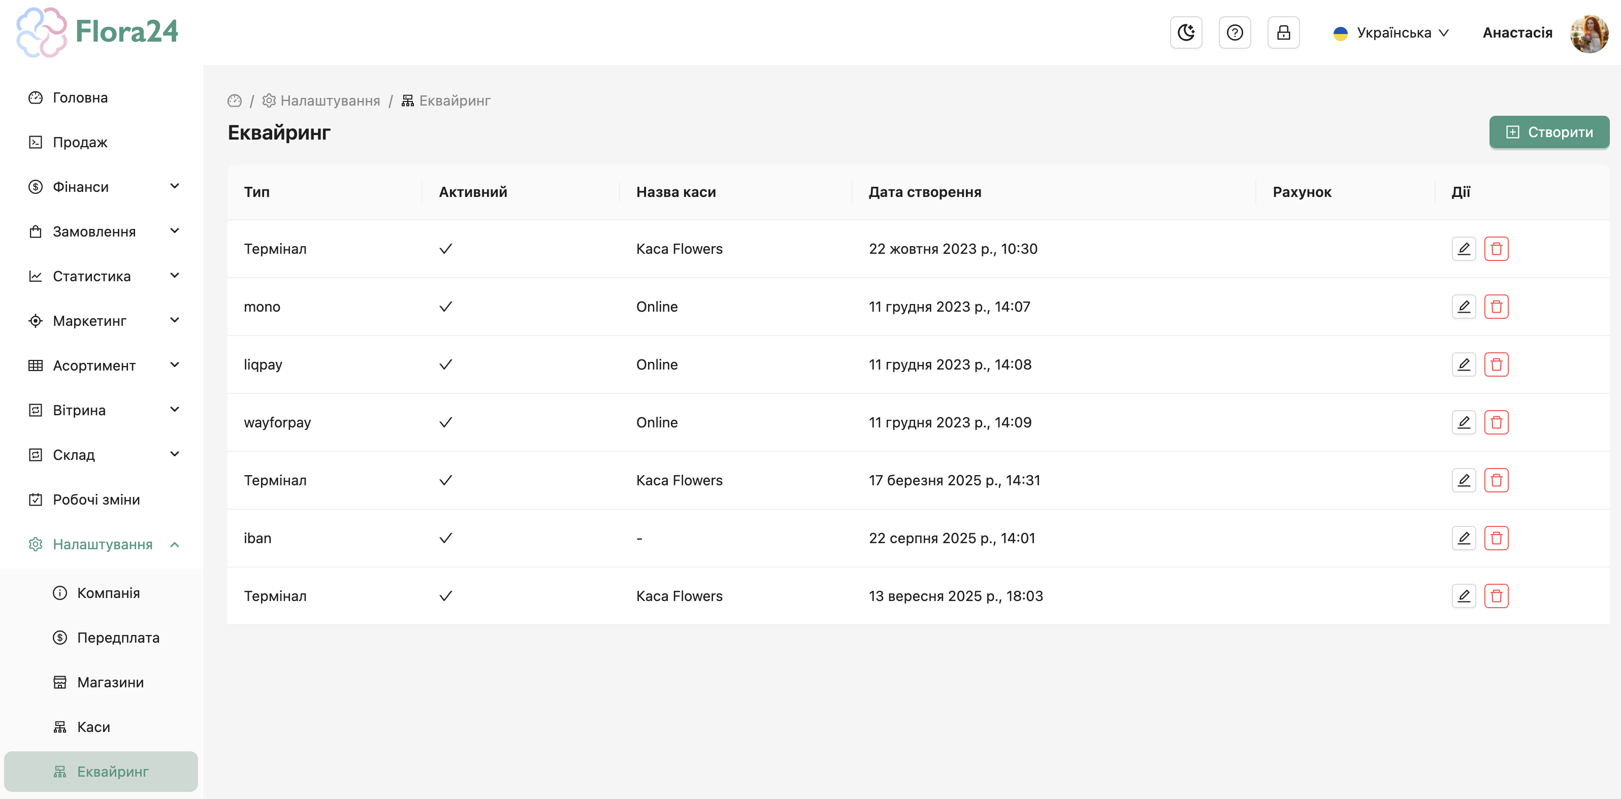This screenshot has height=799, width=1621.
Task: Toggle dark mode moon icon
Action: 1186,32
